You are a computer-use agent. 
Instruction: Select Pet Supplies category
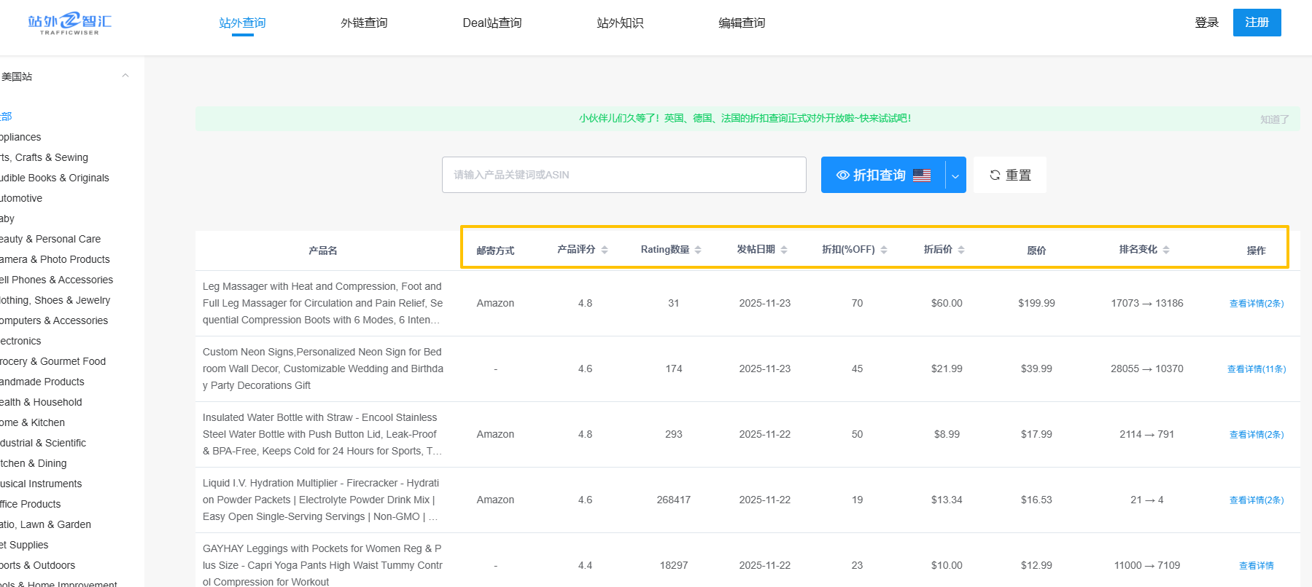pos(24,545)
